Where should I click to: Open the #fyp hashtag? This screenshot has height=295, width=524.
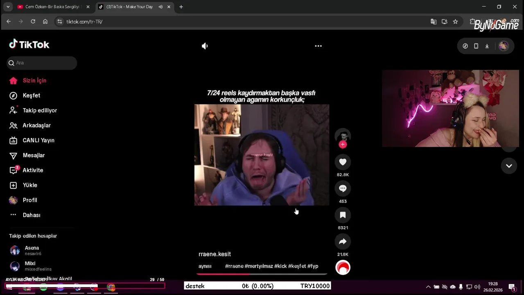coord(313,266)
